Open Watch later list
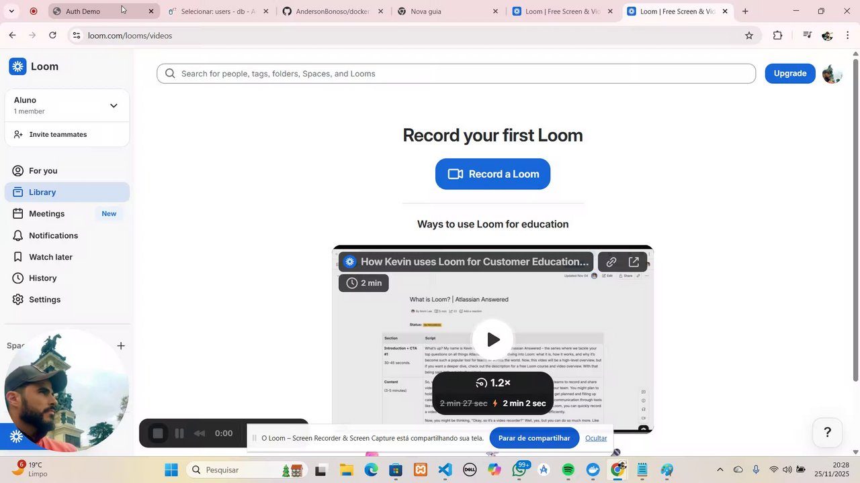 67,257
